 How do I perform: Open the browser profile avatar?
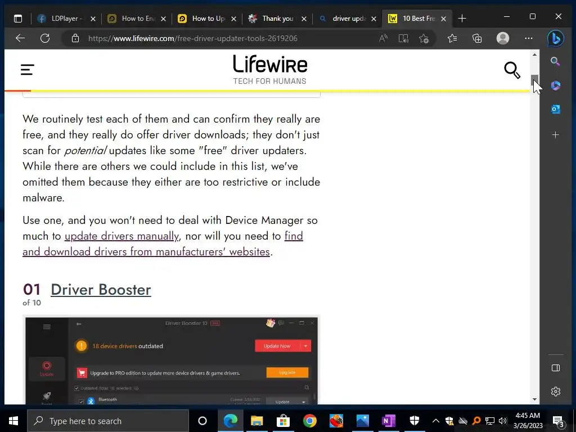pyautogui.click(x=502, y=38)
